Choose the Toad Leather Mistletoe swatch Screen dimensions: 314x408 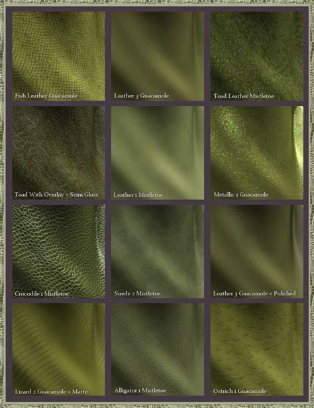coord(257,56)
